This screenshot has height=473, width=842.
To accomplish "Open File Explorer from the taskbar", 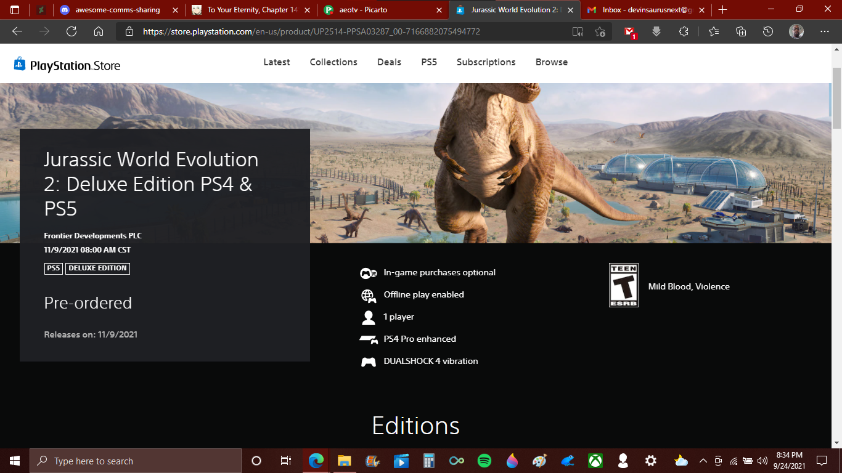I will point(344,461).
